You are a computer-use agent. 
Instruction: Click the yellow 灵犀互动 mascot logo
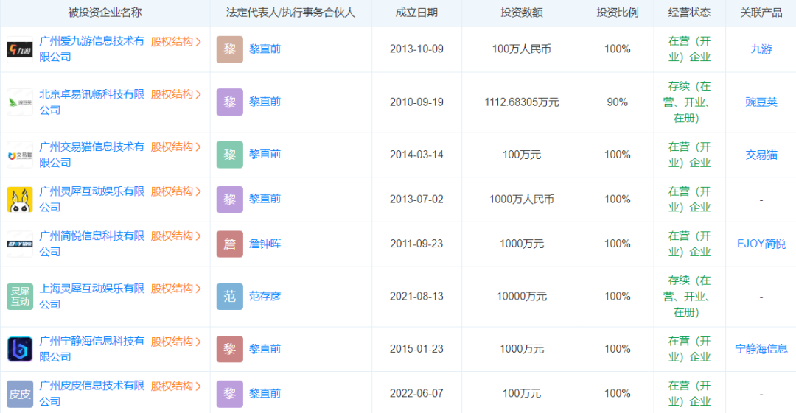point(20,200)
